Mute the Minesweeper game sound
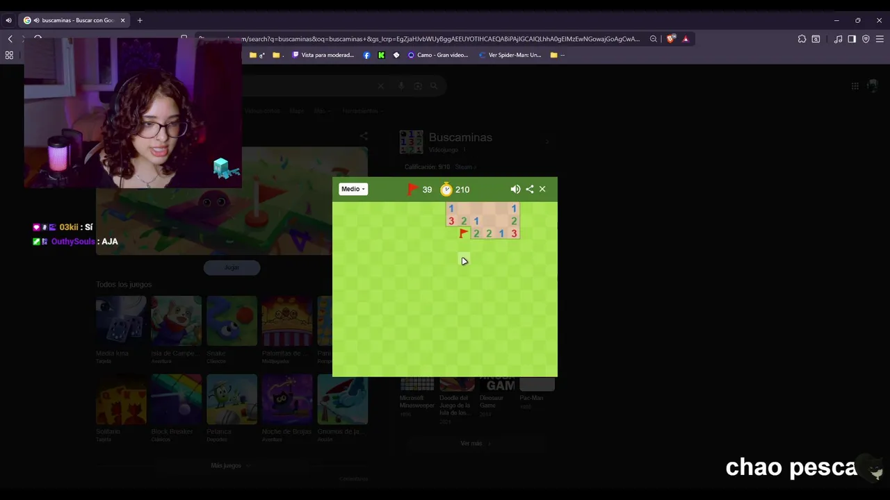The height and width of the screenshot is (500, 890). [x=515, y=189]
